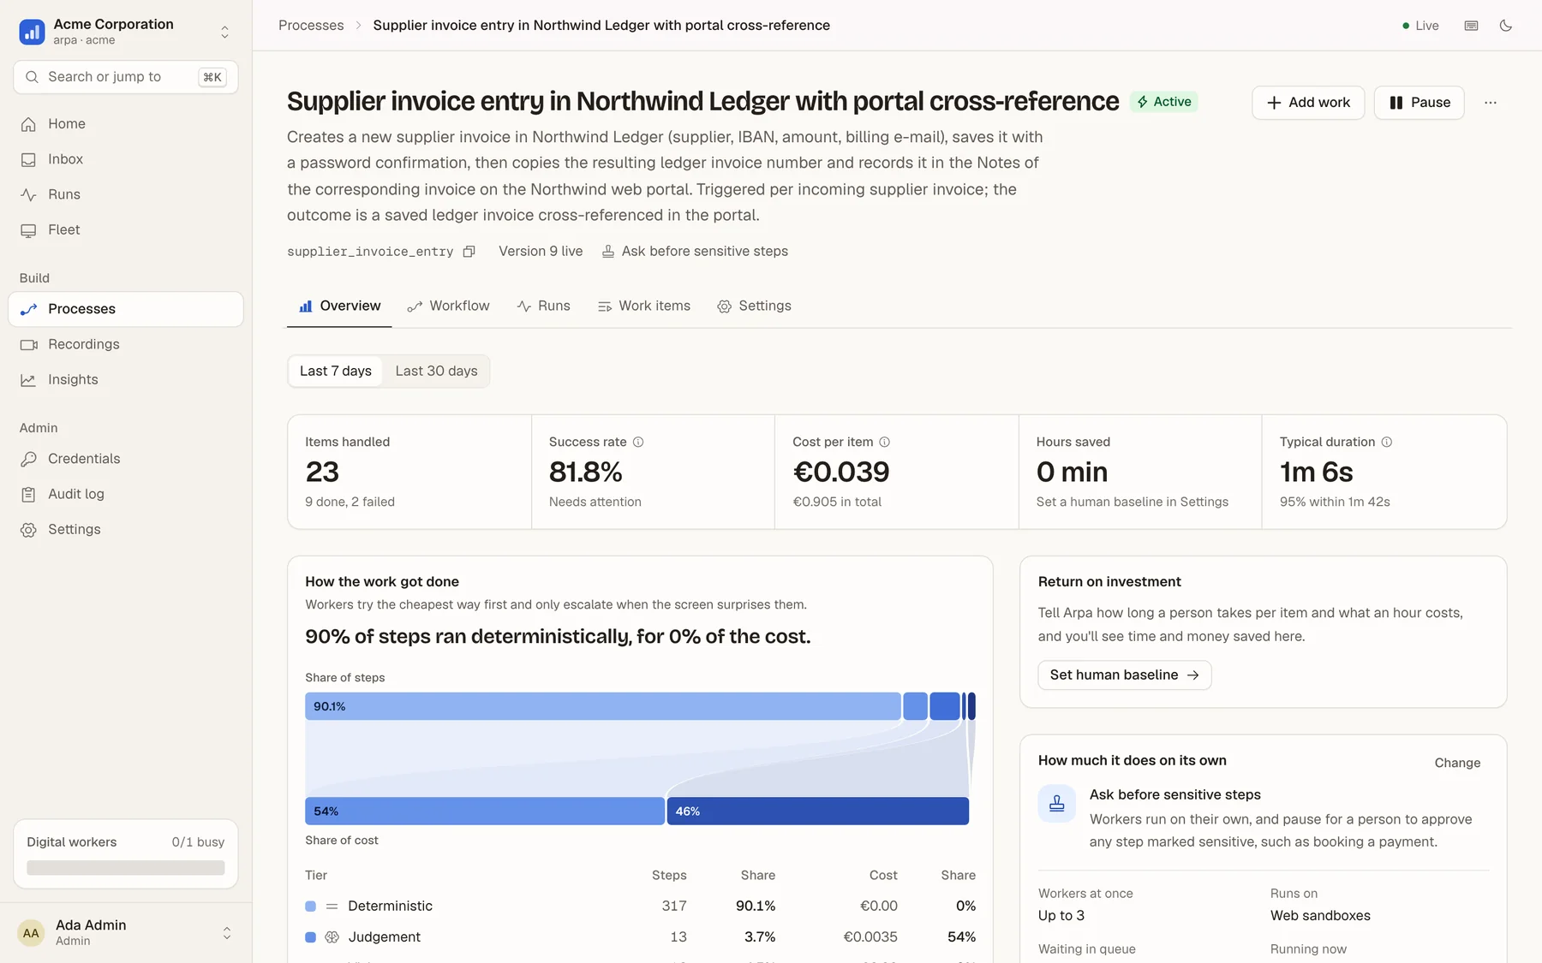Open Credentials admin page
Image resolution: width=1542 pixels, height=963 pixels.
126,459
